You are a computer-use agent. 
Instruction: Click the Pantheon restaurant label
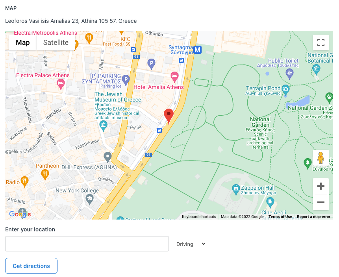click(47, 166)
